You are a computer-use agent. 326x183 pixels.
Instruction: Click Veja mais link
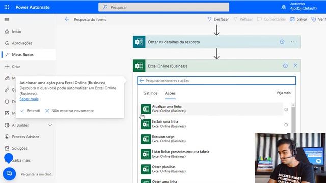pos(284,93)
